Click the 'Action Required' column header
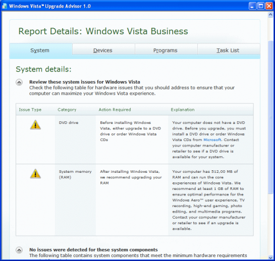 [115, 110]
